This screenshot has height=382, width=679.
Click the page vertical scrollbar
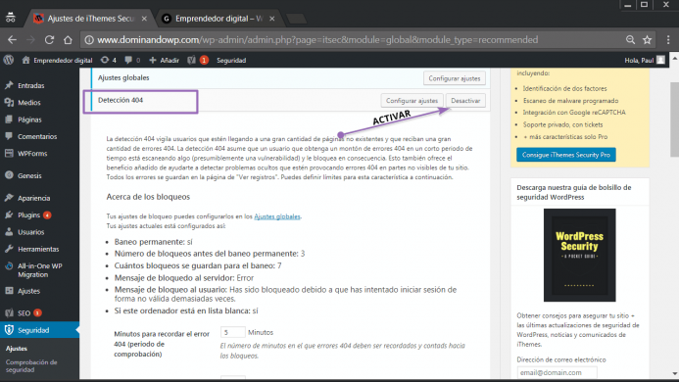[x=674, y=119]
